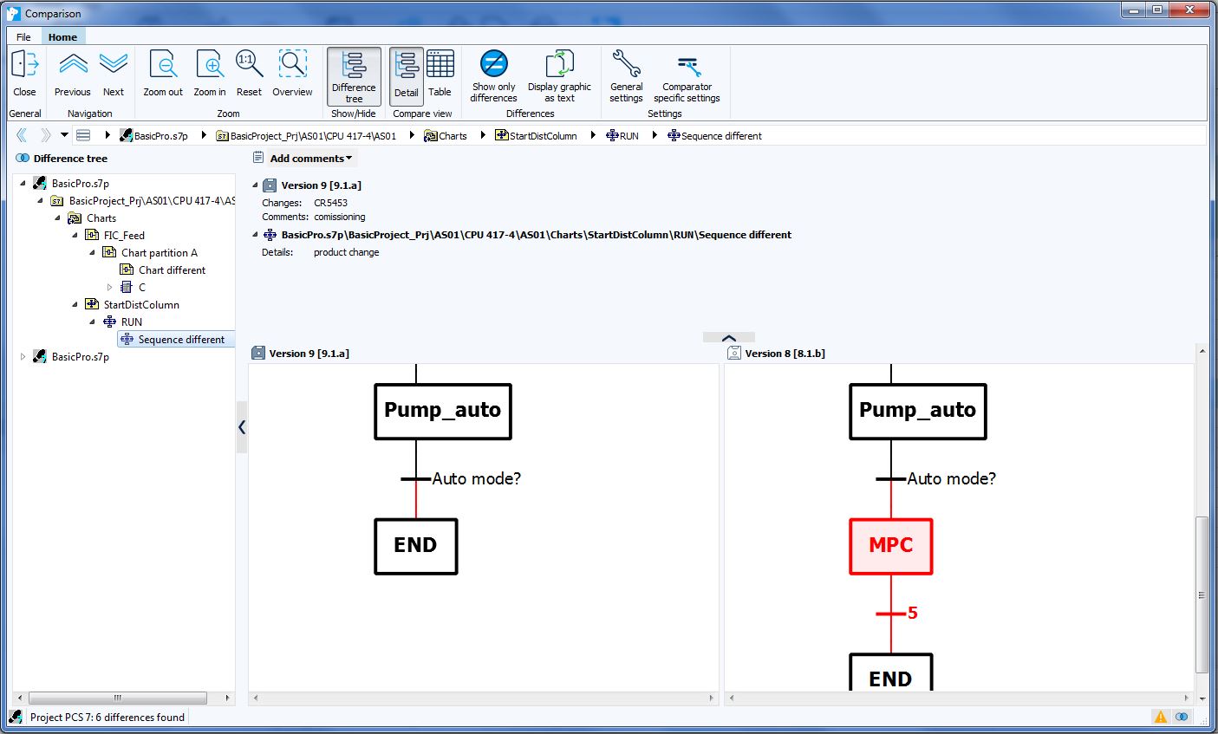Select RUN in the breadcrumb
Screen dimensions: 1218x734
(622, 136)
